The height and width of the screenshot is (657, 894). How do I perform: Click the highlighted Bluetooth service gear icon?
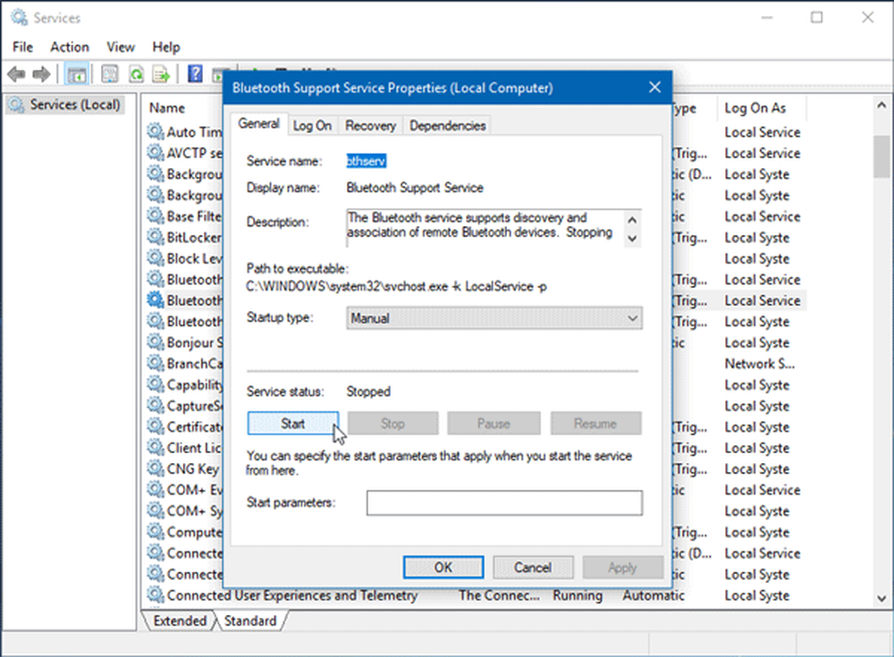[x=155, y=300]
